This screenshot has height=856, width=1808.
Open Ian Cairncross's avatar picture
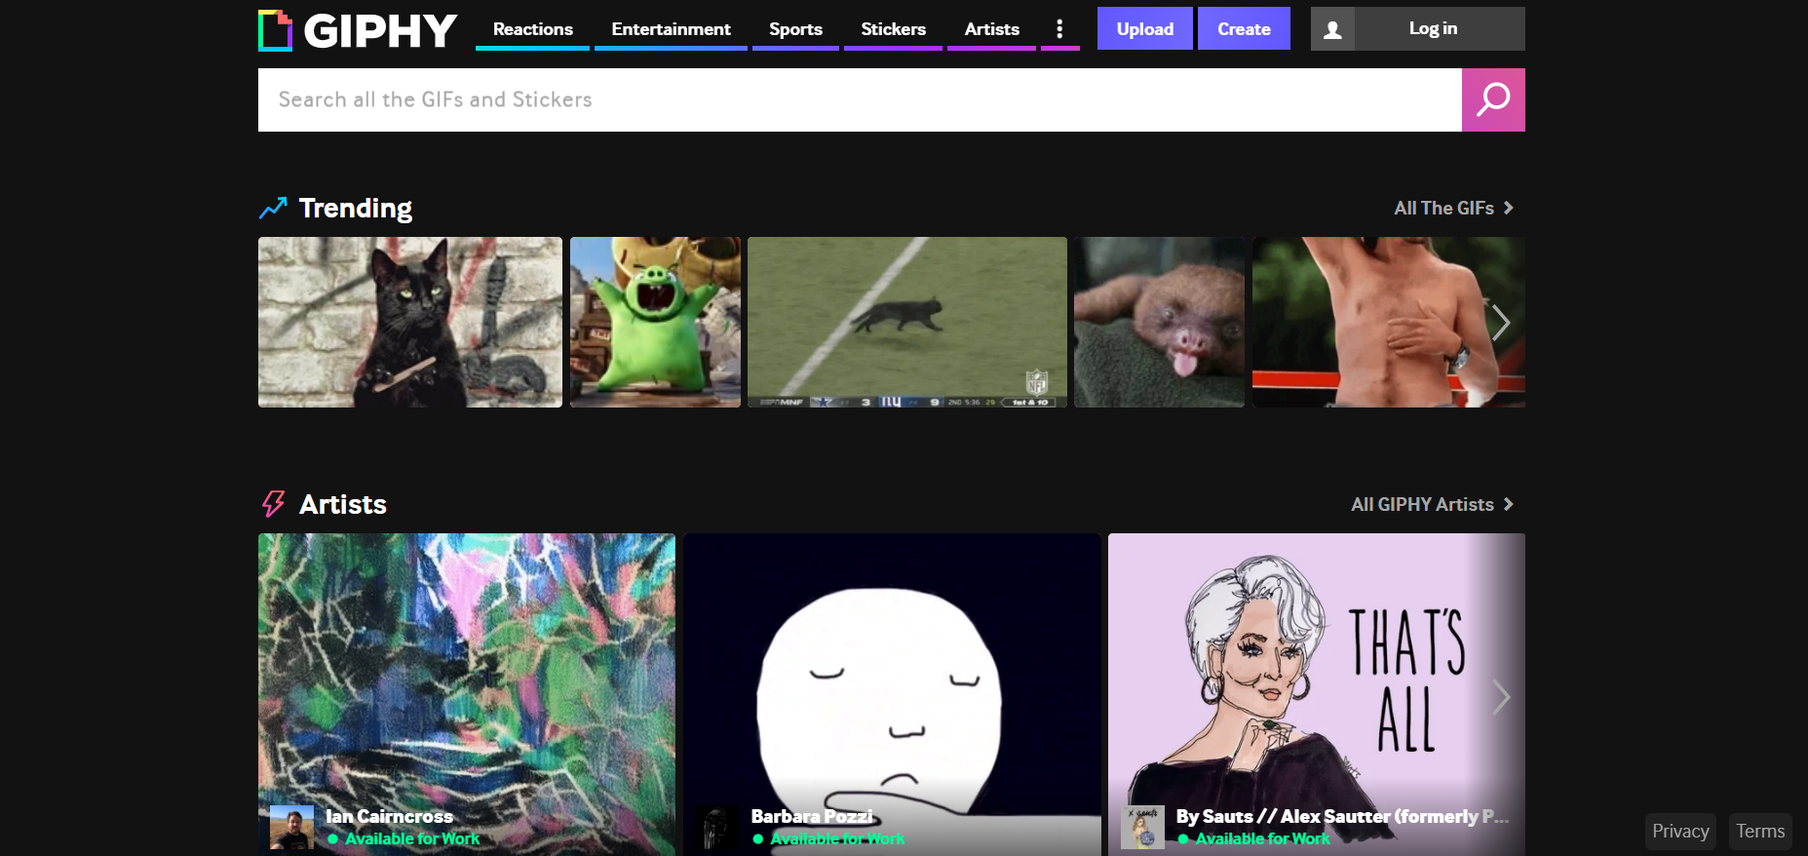(x=291, y=827)
